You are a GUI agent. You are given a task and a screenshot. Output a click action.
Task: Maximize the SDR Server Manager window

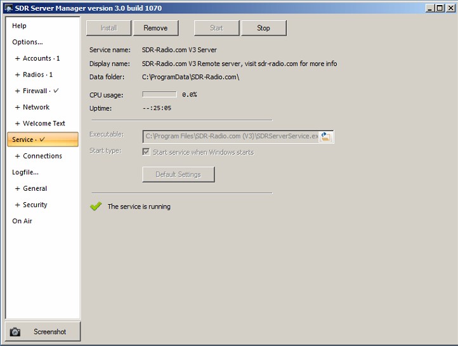(440, 8)
